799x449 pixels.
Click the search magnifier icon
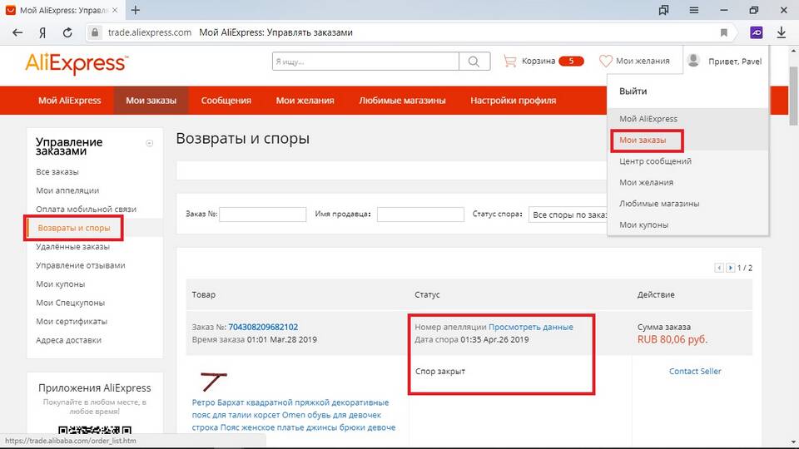click(x=474, y=61)
